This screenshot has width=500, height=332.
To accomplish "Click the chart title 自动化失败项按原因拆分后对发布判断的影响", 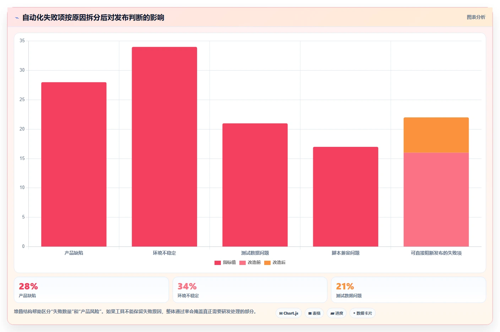I will click(x=93, y=17).
